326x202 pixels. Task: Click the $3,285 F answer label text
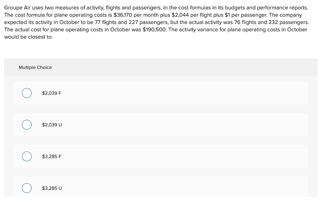[52, 156]
